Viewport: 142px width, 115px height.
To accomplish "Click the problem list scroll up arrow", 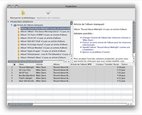I will click(x=72, y=56).
